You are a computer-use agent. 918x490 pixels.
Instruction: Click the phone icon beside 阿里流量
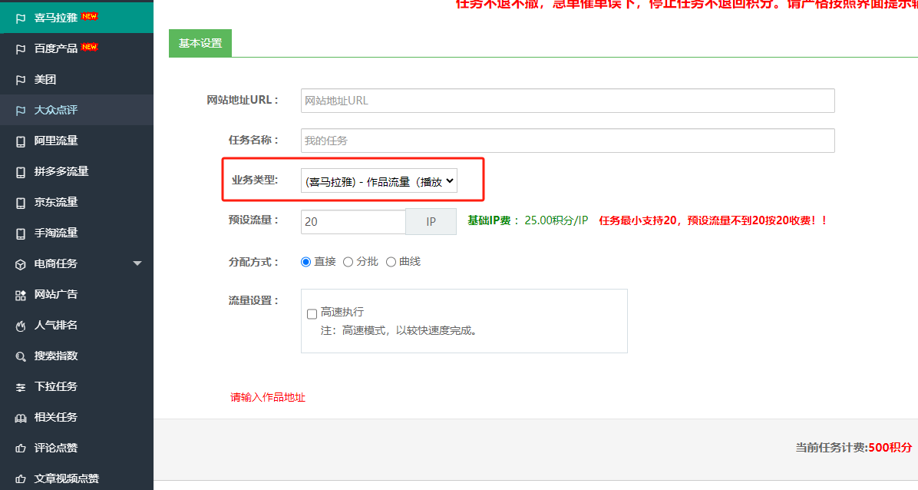21,141
